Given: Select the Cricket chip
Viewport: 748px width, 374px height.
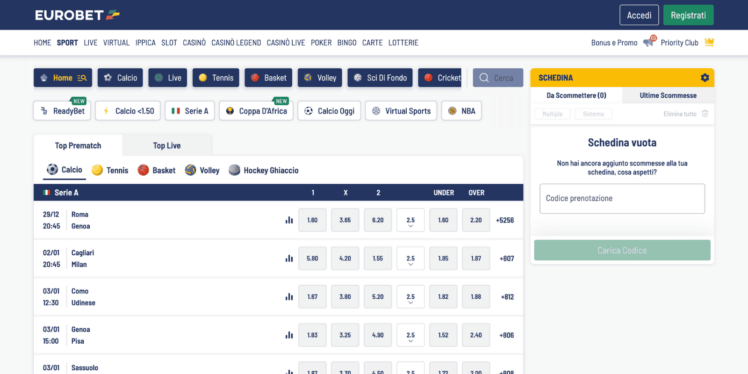Looking at the screenshot, I should [440, 78].
